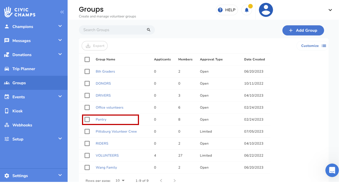Open the Customize columns list icon
The width and height of the screenshot is (340, 183).
pos(324,46)
